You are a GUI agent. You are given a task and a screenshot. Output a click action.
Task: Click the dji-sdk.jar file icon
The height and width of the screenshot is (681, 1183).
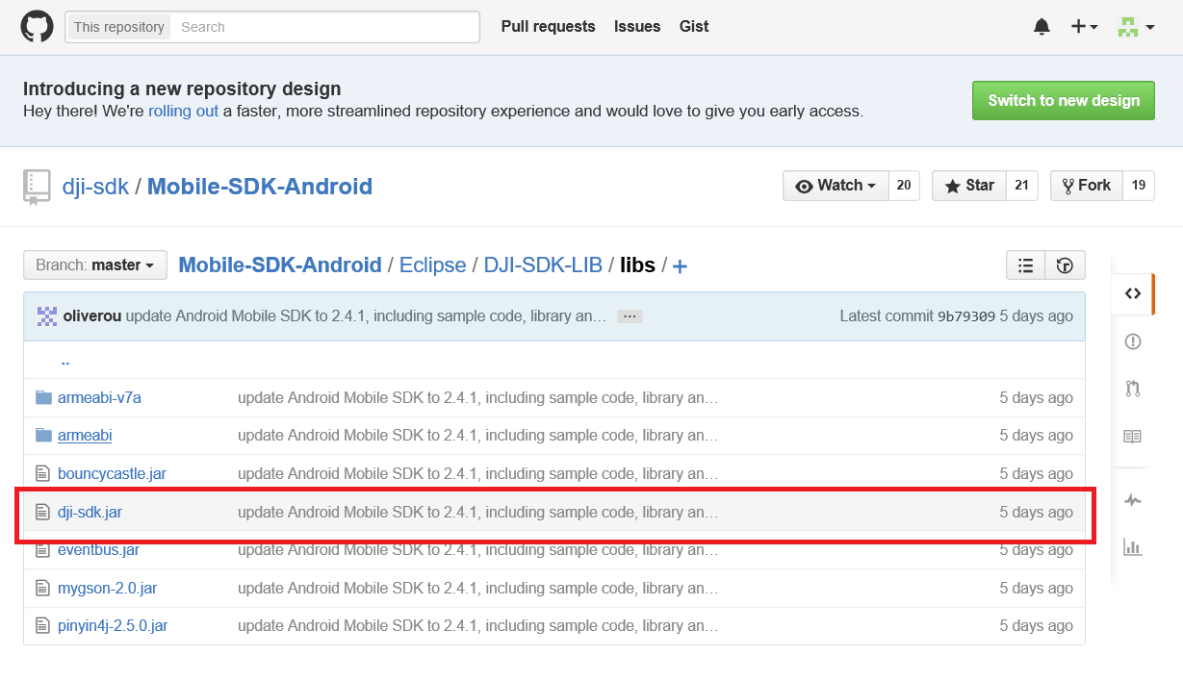(x=42, y=513)
